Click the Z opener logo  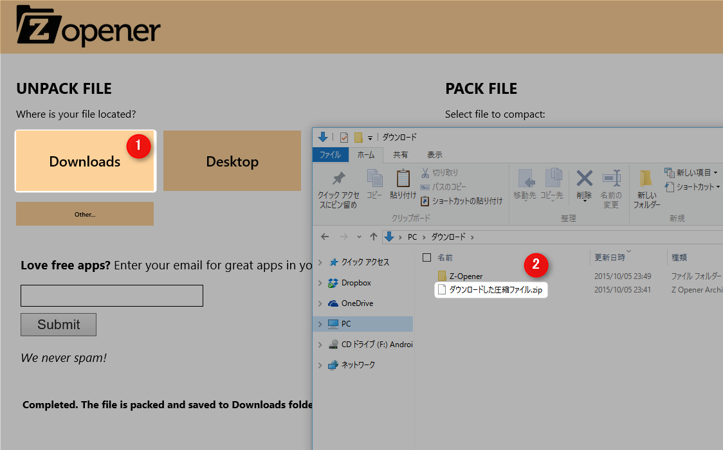pyautogui.click(x=88, y=26)
